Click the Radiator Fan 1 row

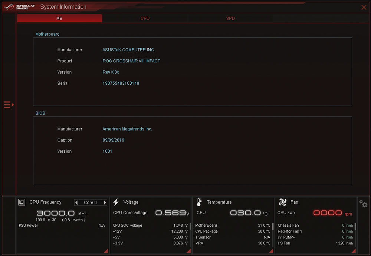315,231
